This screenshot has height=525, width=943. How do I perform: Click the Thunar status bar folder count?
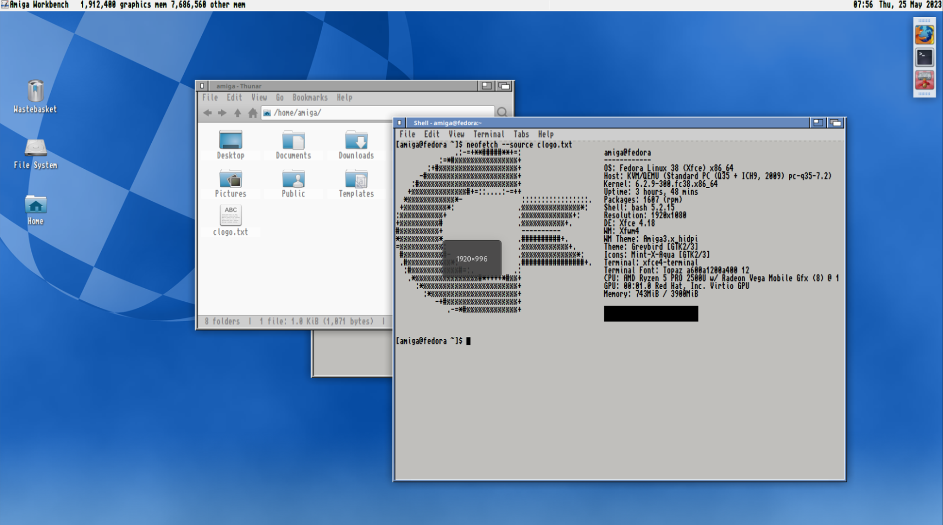click(222, 322)
